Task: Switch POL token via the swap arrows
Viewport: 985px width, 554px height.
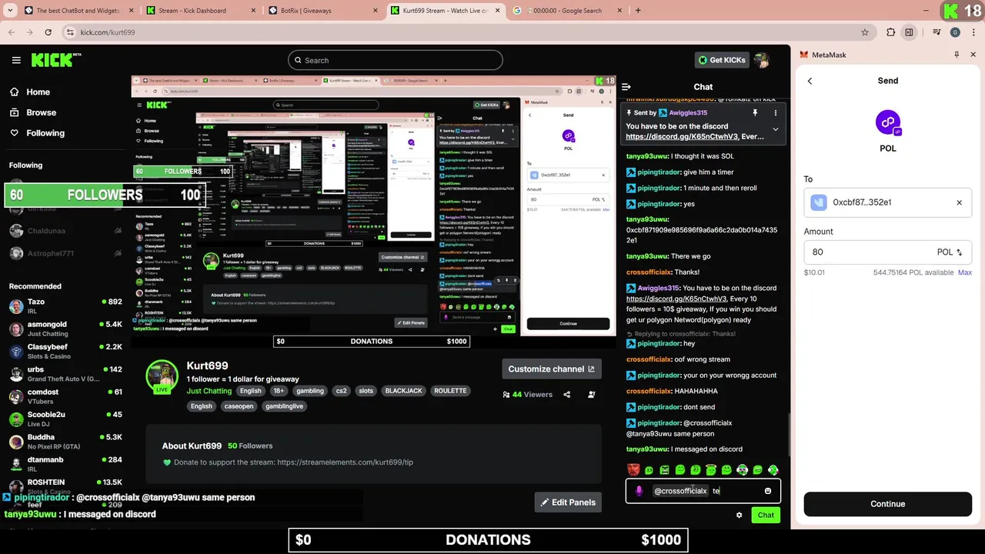Action: pos(959,252)
